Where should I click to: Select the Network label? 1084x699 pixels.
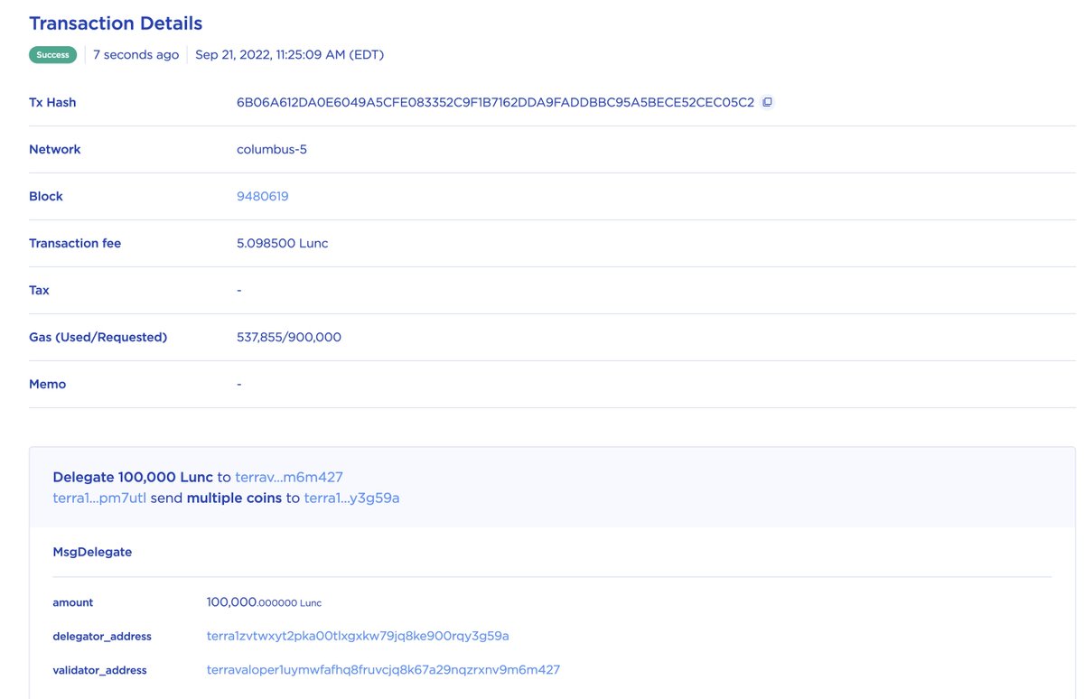pyautogui.click(x=55, y=149)
